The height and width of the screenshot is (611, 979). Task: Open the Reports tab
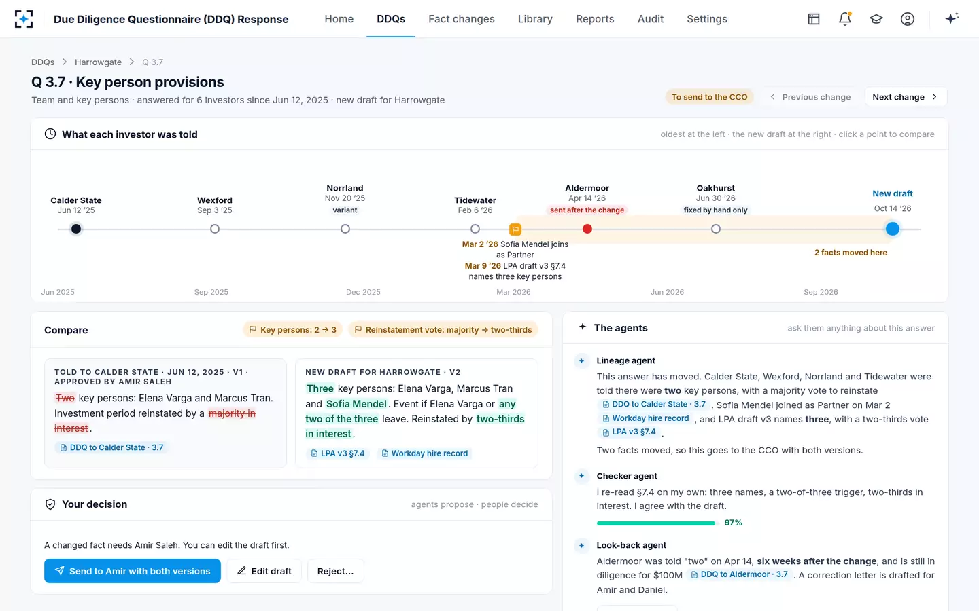click(595, 19)
